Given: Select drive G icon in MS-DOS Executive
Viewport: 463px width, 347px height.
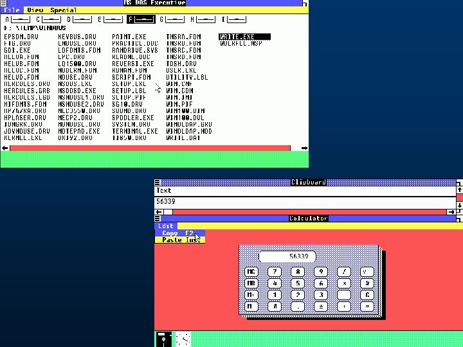Looking at the screenshot, I should (172, 19).
